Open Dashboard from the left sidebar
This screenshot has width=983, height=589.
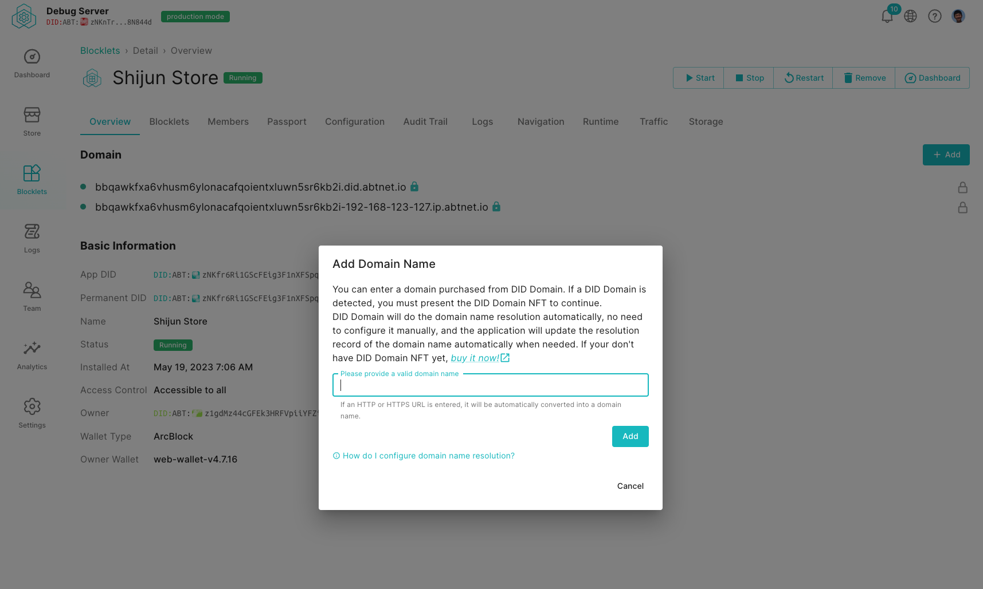[x=32, y=64]
